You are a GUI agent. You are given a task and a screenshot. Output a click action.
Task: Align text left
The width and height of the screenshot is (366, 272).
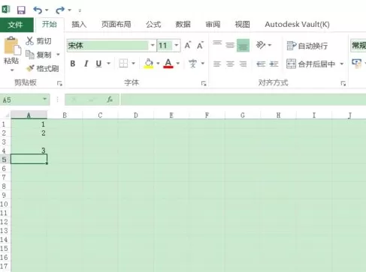point(217,64)
